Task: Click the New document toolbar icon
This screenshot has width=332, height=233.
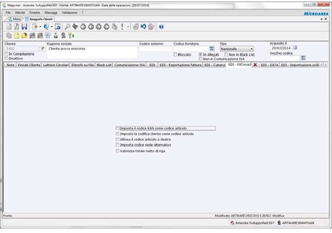Action: click(9, 27)
